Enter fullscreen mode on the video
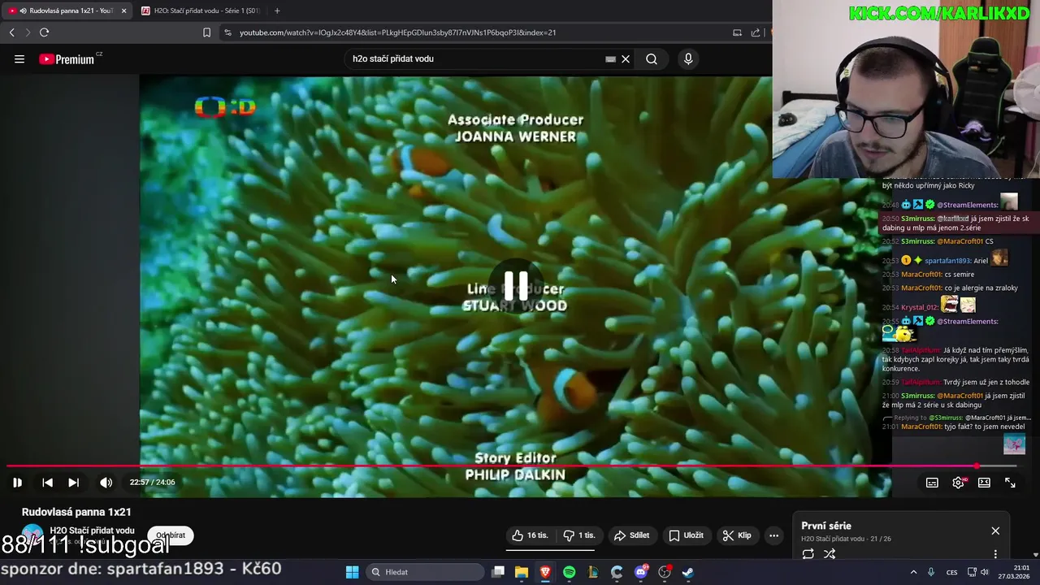The image size is (1040, 585). (1010, 483)
